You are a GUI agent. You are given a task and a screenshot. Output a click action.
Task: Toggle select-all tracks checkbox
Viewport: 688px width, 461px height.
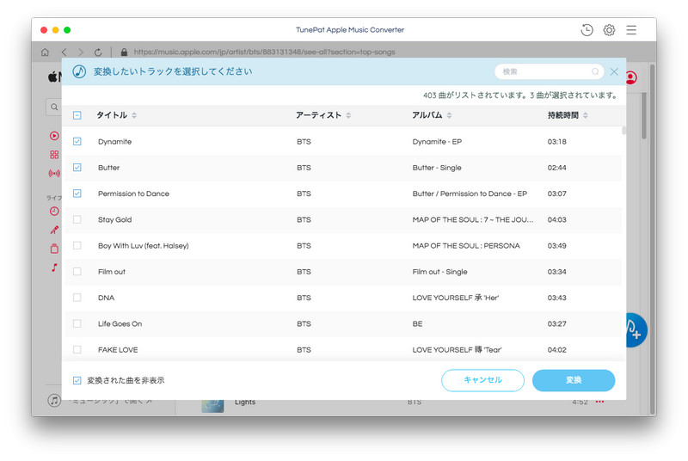point(77,115)
